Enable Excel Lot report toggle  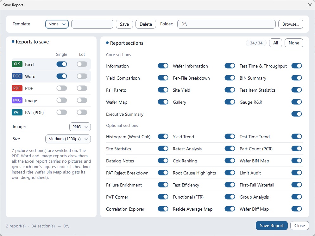tap(82, 64)
